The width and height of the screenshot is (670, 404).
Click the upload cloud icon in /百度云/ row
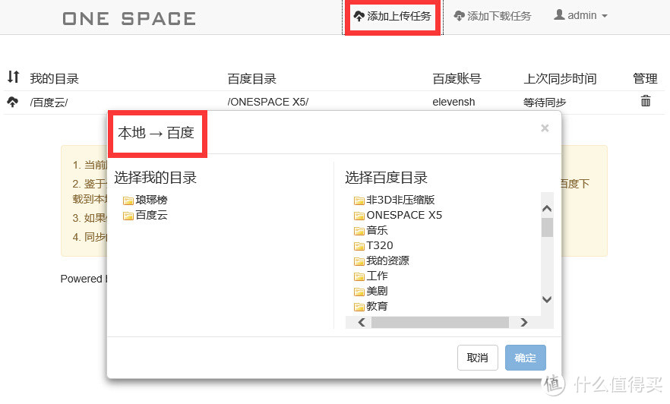[x=12, y=102]
